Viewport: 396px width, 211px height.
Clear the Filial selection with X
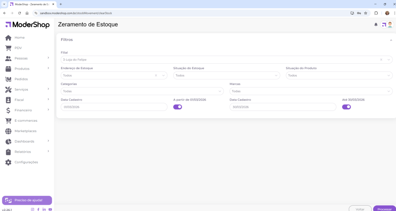[x=381, y=60]
